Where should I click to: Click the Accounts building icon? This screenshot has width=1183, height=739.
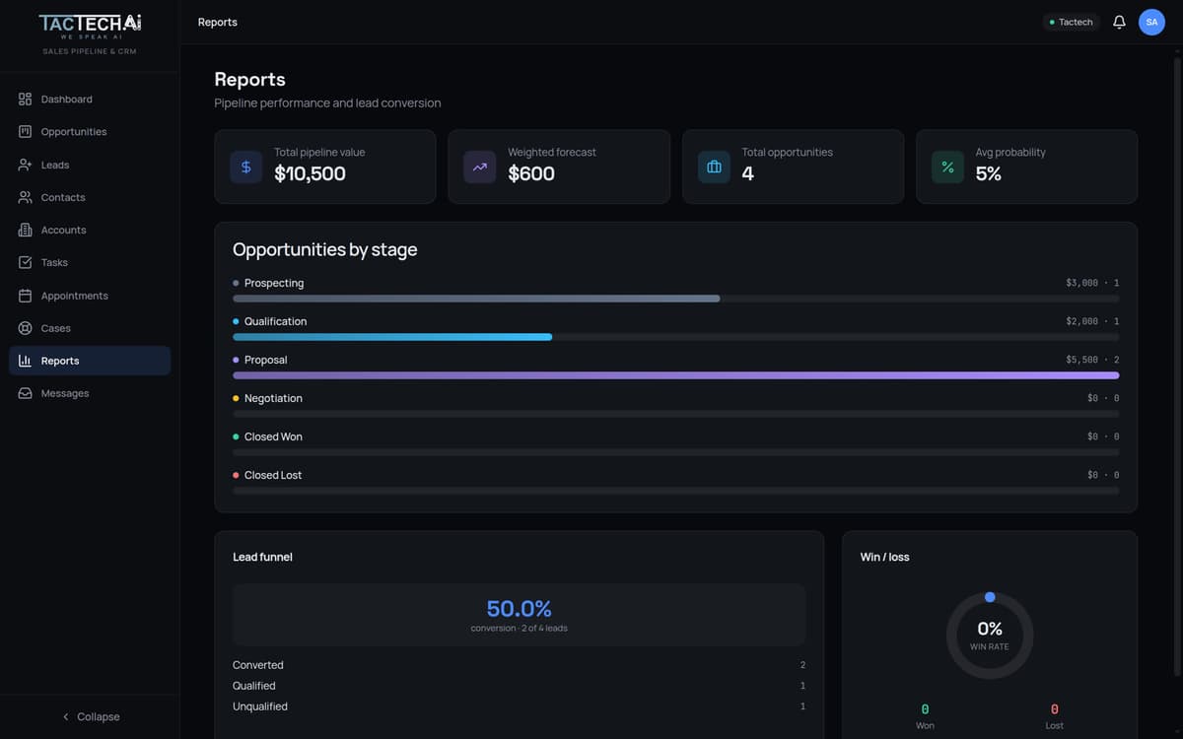[26, 230]
